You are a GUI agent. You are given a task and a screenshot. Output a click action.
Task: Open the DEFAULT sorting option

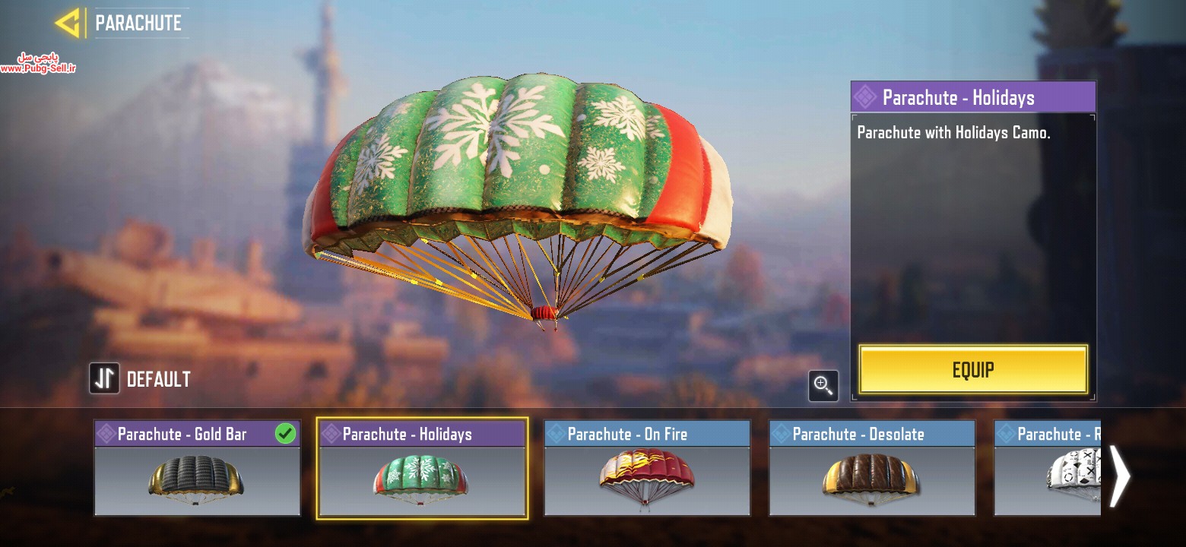pos(158,379)
